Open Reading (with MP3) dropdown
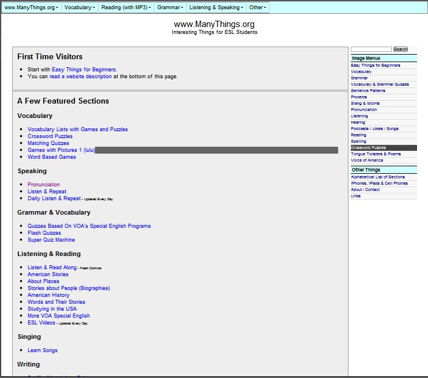Screen dimensions: 428x378 click(126, 7)
